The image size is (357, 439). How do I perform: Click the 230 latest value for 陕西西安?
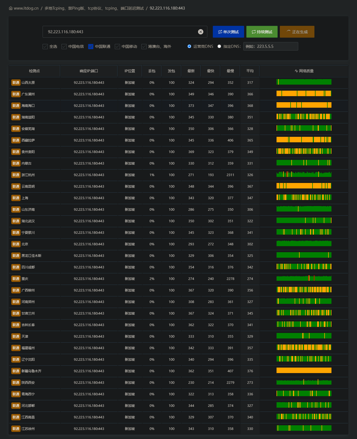(x=191, y=383)
